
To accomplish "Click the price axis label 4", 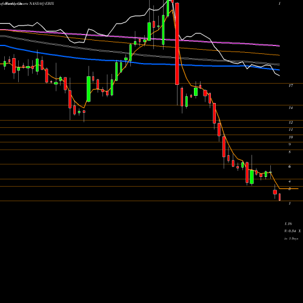I will pyautogui.click(x=290, y=181).
